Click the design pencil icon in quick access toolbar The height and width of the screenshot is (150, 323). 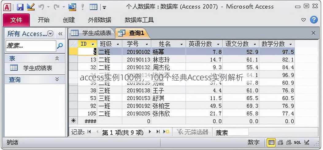[31, 7]
